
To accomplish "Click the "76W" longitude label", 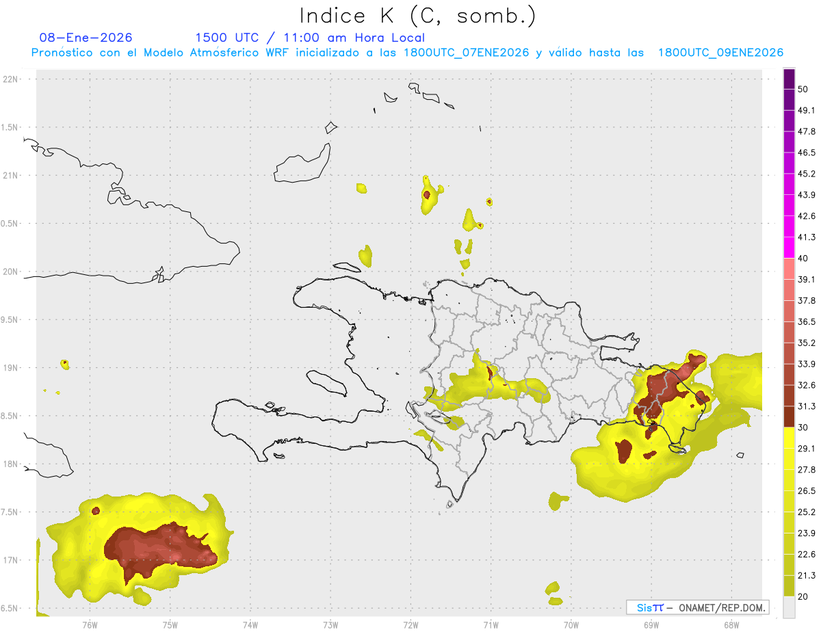I will (90, 625).
